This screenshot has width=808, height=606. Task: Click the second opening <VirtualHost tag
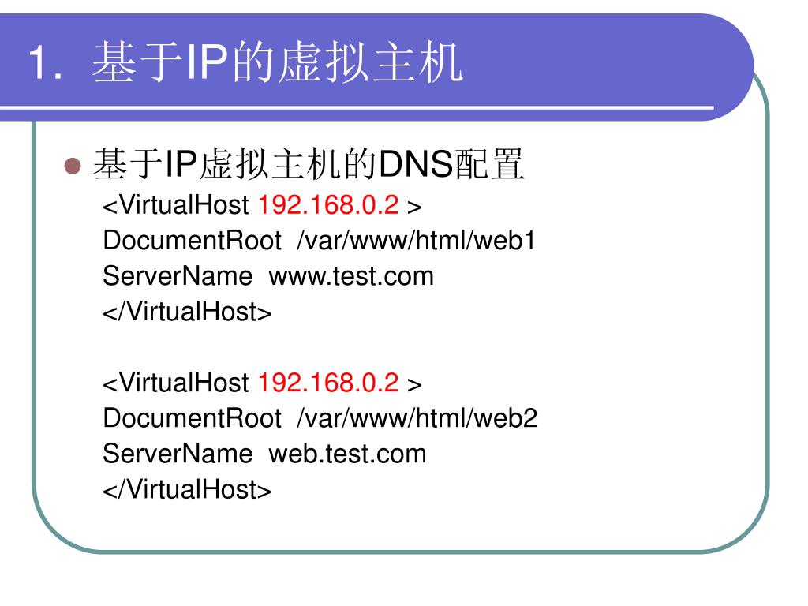176,383
